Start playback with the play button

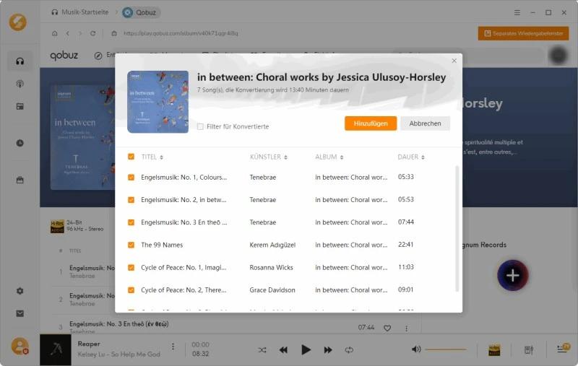[x=306, y=350]
